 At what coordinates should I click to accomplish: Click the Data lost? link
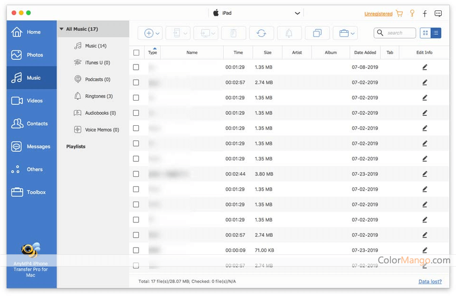pos(430,281)
